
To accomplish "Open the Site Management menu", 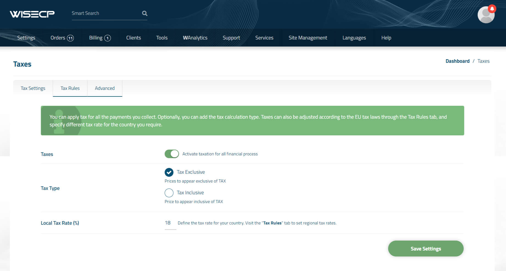I will point(308,38).
